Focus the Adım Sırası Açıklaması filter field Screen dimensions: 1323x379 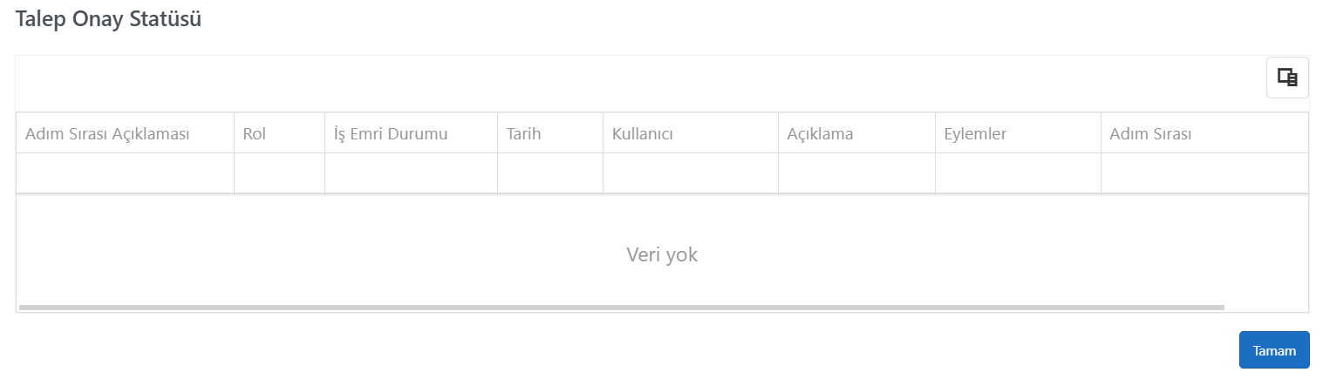click(x=125, y=173)
